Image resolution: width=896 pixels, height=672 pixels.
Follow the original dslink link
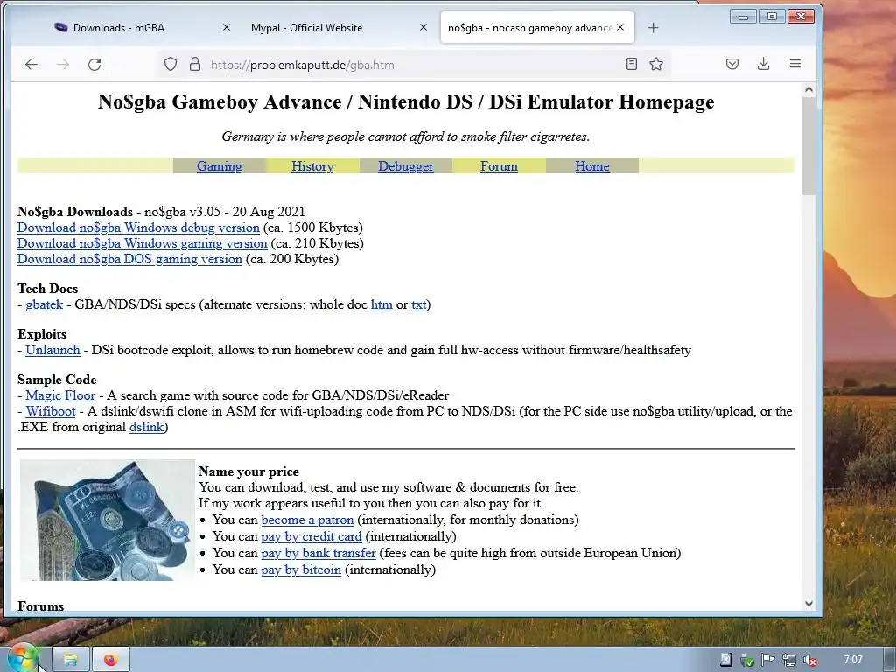(x=147, y=427)
